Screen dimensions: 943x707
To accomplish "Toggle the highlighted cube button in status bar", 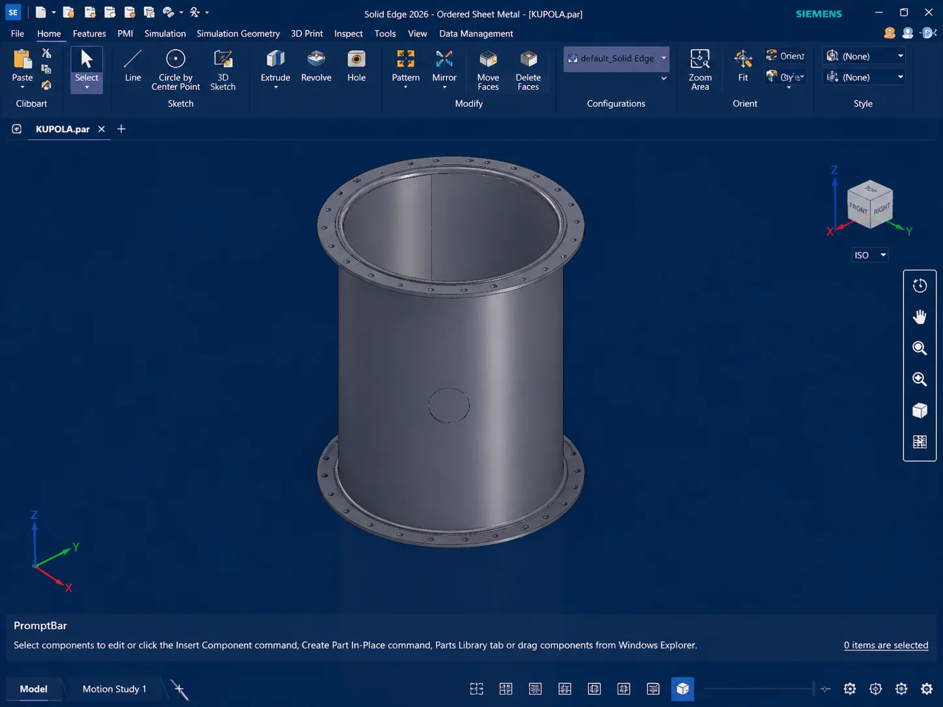I will pos(683,689).
